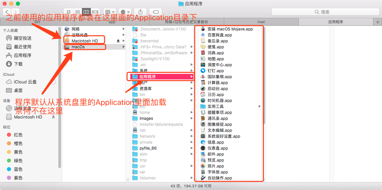Open the group-by arrangement dropdown
This screenshot has height=190, width=382.
(110, 12)
